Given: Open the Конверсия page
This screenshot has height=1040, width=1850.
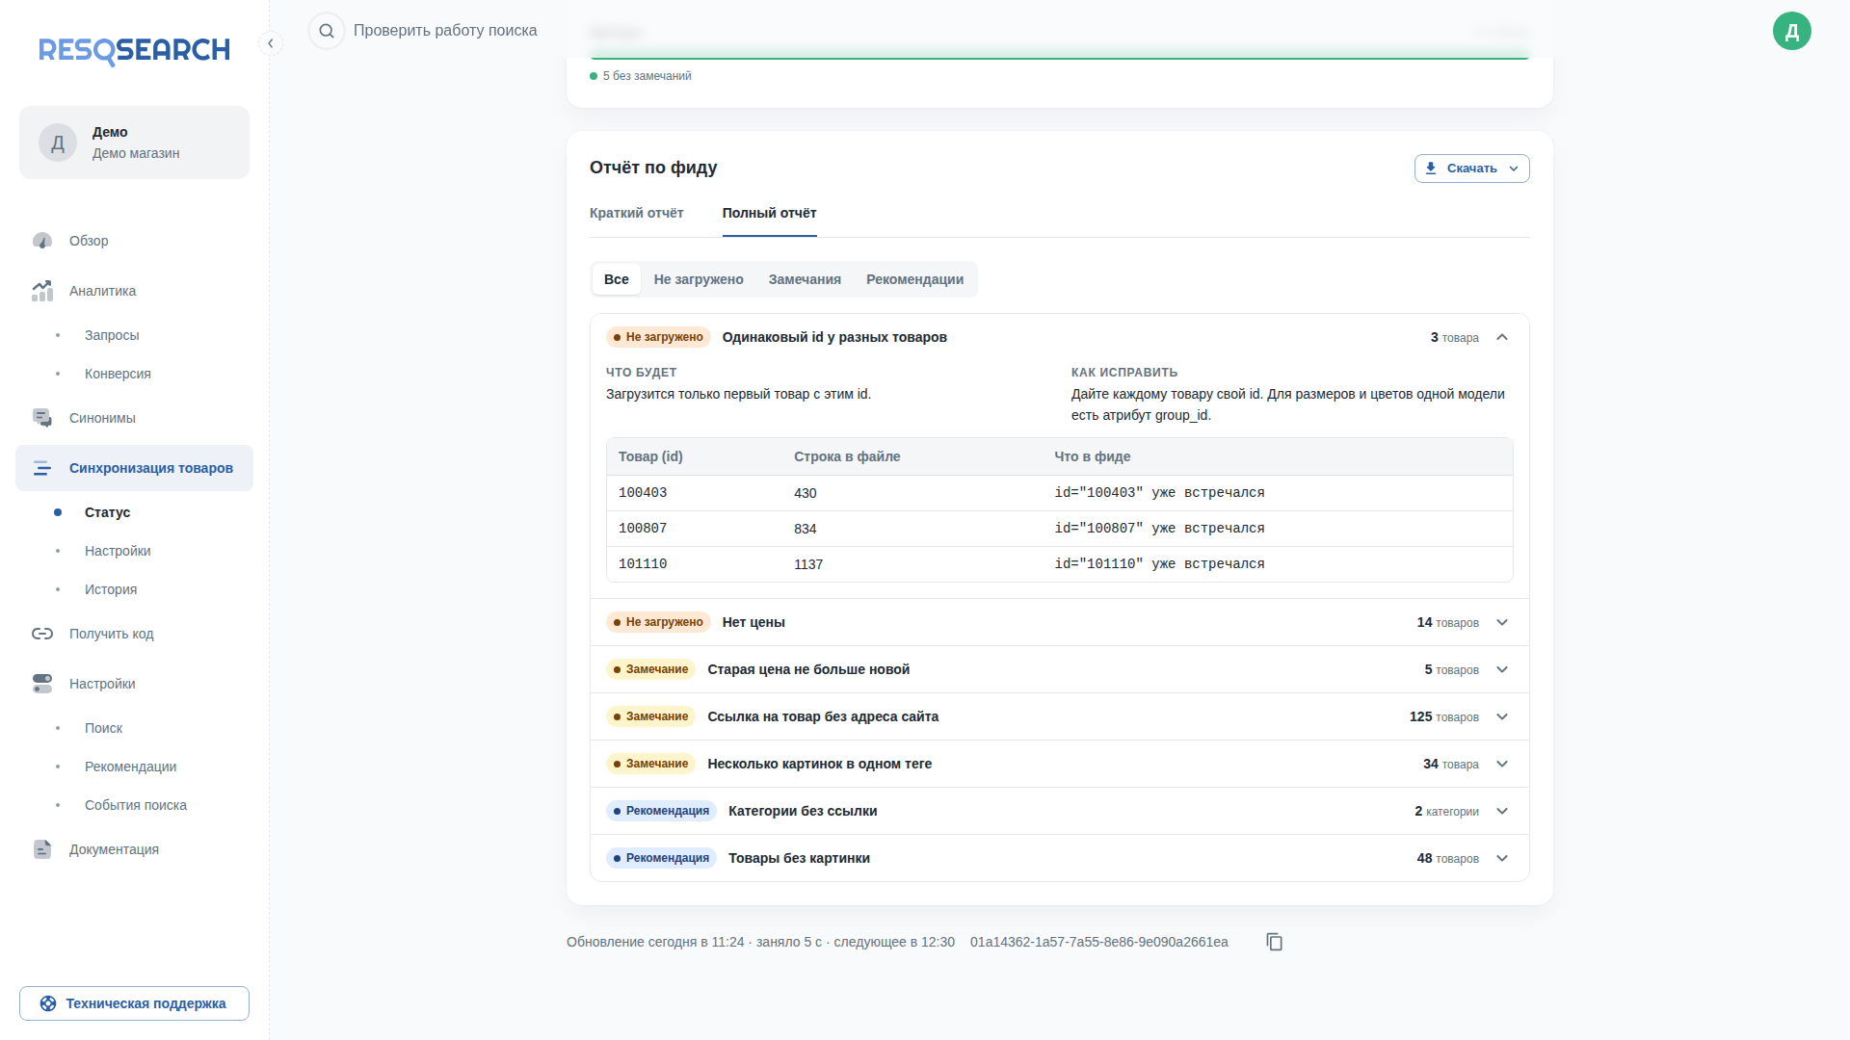Looking at the screenshot, I should tap(118, 374).
